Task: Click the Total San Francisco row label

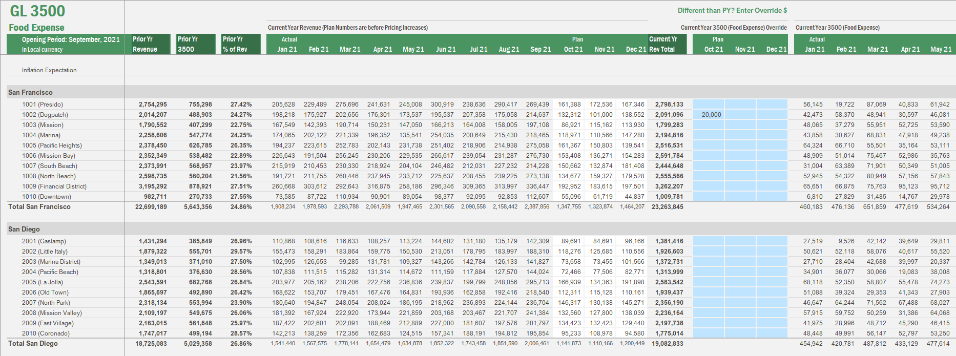Action: (x=39, y=206)
